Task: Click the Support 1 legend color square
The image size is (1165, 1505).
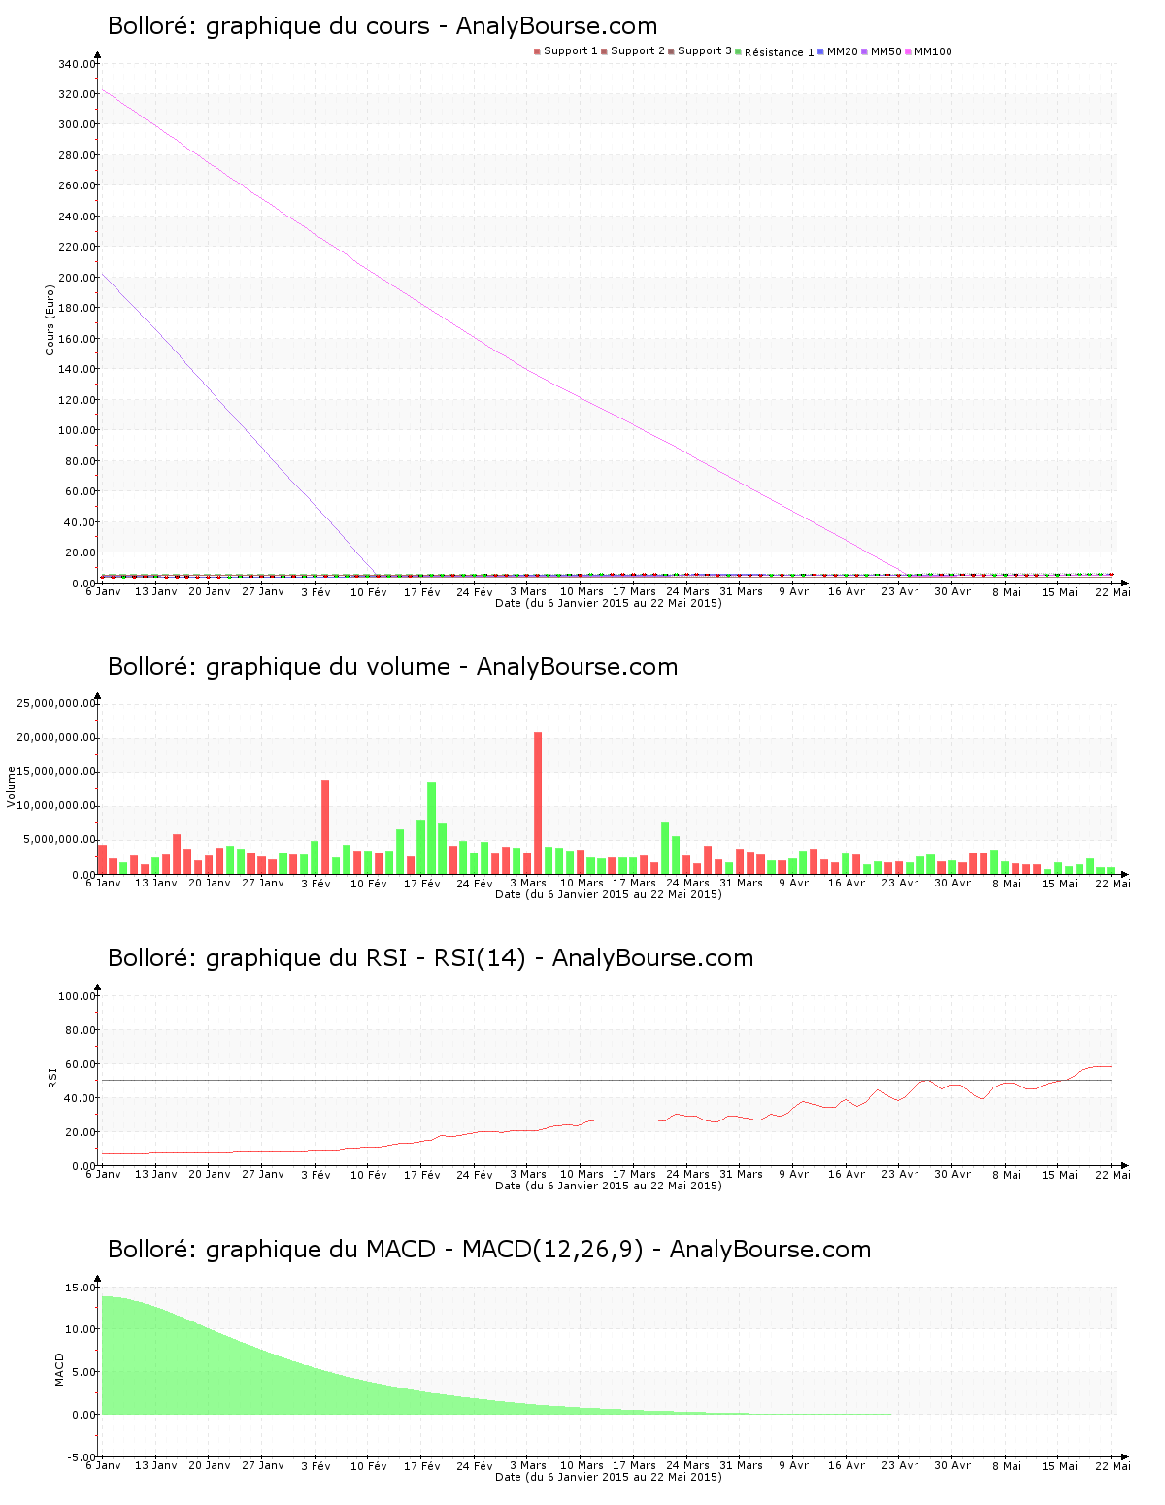Action: (537, 51)
